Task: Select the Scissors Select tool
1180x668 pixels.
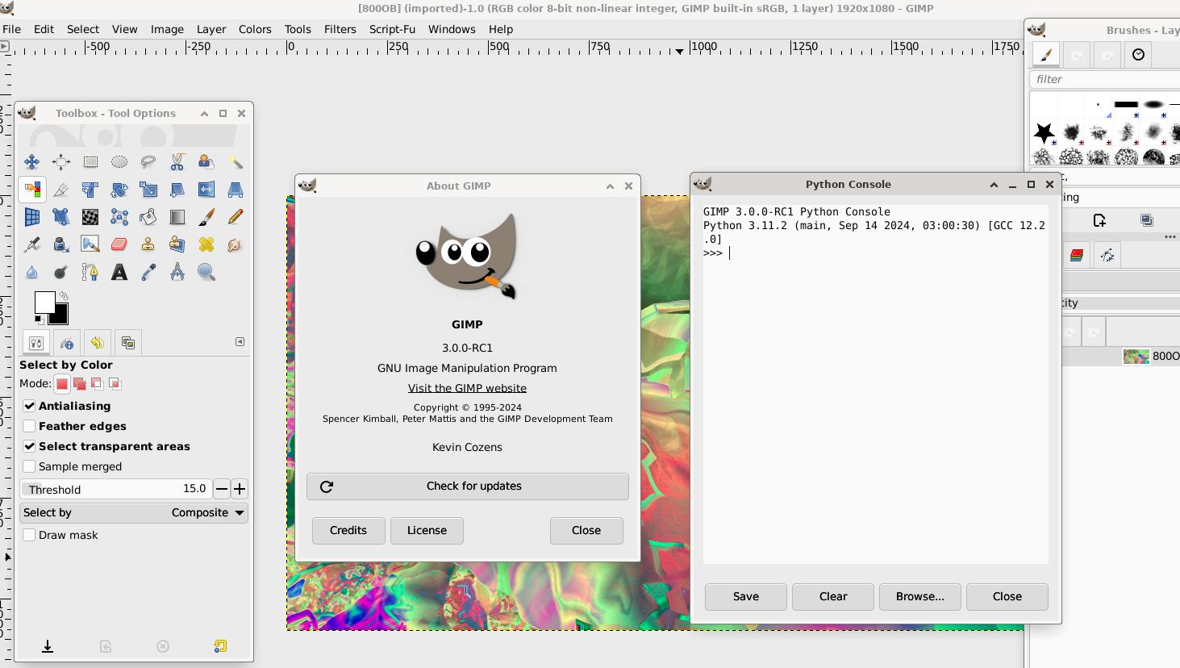Action: click(x=177, y=162)
